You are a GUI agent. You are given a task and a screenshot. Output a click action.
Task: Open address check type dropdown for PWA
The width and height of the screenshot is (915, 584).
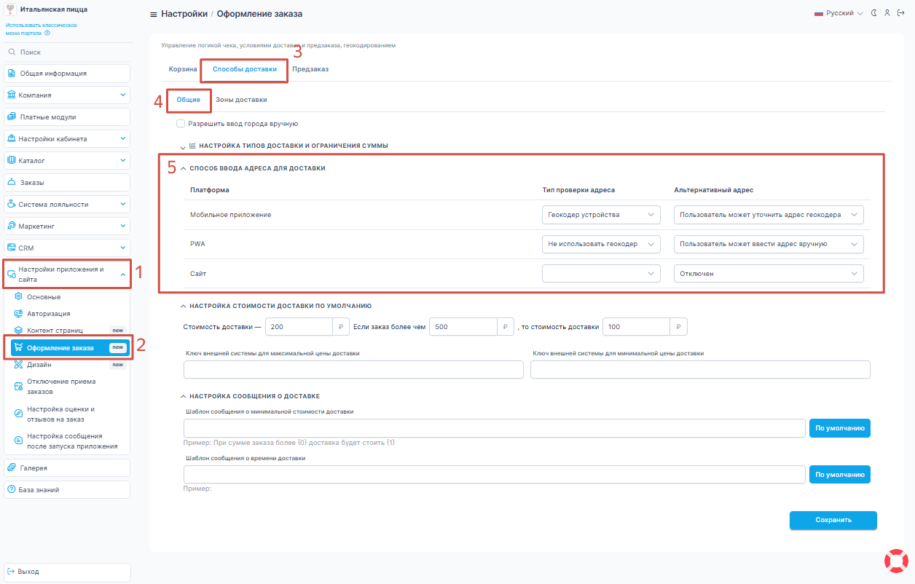point(601,244)
